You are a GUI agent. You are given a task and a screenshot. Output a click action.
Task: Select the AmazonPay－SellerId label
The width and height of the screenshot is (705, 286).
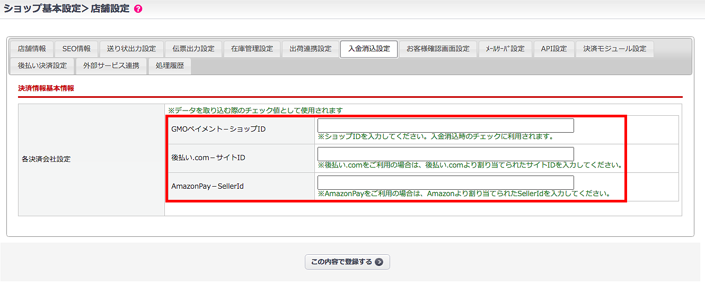pos(207,186)
